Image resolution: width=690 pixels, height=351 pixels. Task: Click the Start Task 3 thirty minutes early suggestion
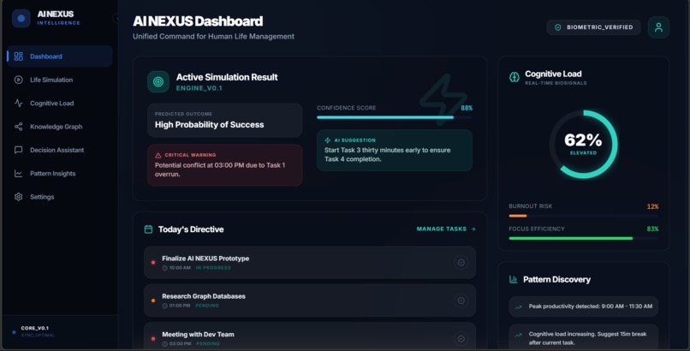coord(387,154)
